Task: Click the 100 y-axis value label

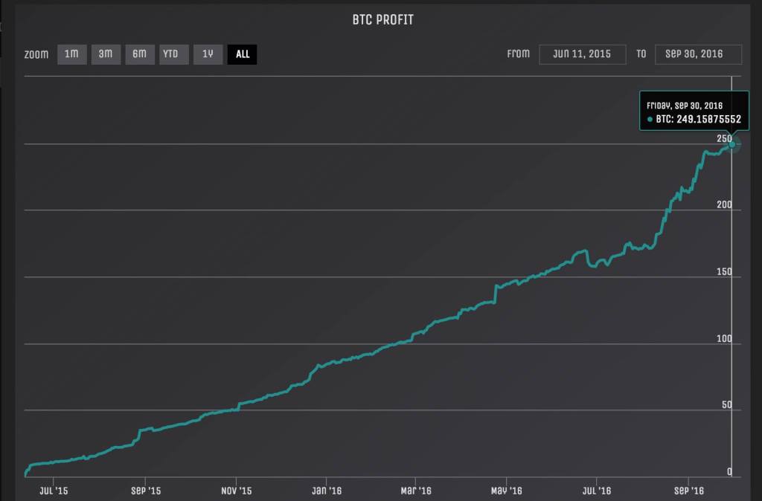Action: pos(724,339)
